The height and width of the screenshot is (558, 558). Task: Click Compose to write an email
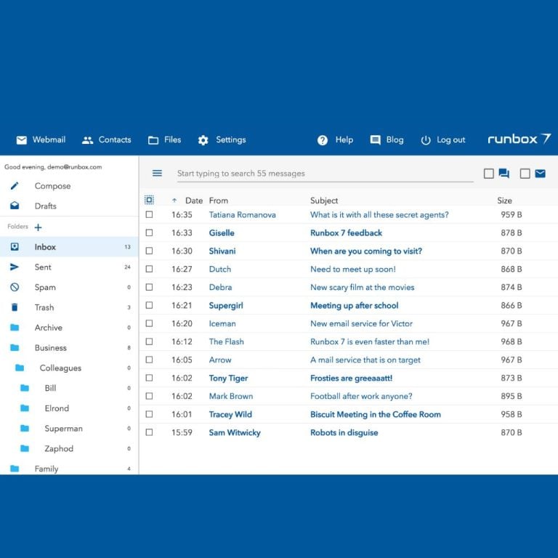pos(52,186)
